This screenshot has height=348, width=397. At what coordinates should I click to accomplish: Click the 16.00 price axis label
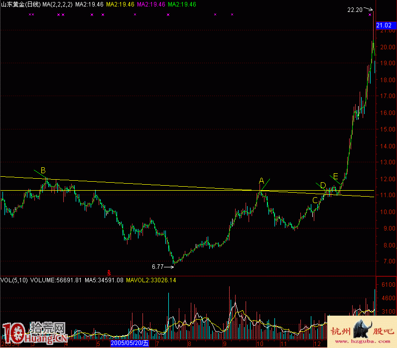388,113
